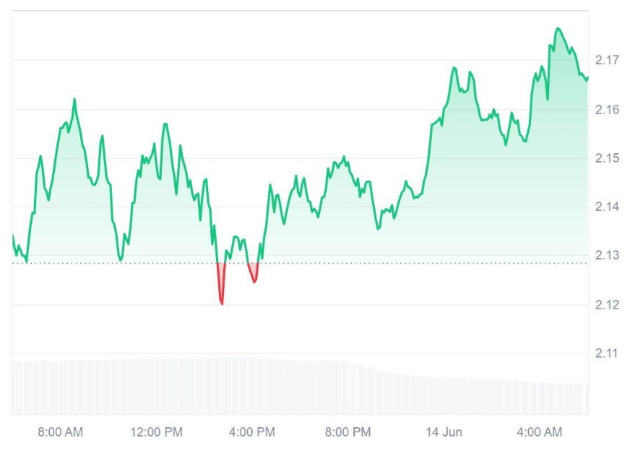Click the second smaller red dip
643x464 pixels.
tap(254, 281)
